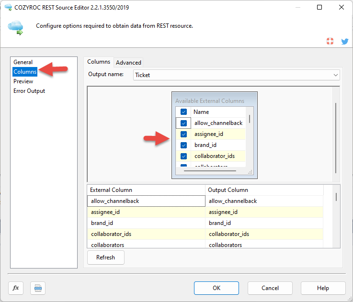Click the Refresh button
Viewport: 353px width, 302px height.
click(x=105, y=257)
